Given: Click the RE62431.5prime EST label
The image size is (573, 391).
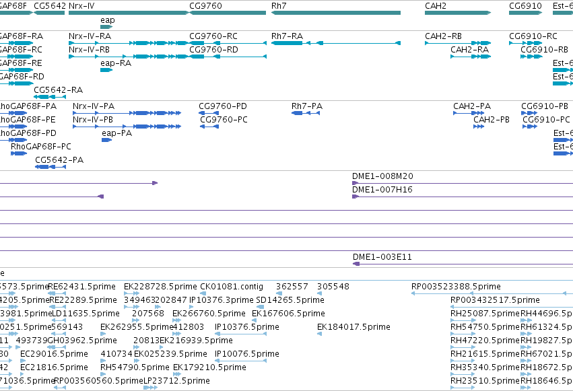Looking at the screenshot, I should click(82, 287).
